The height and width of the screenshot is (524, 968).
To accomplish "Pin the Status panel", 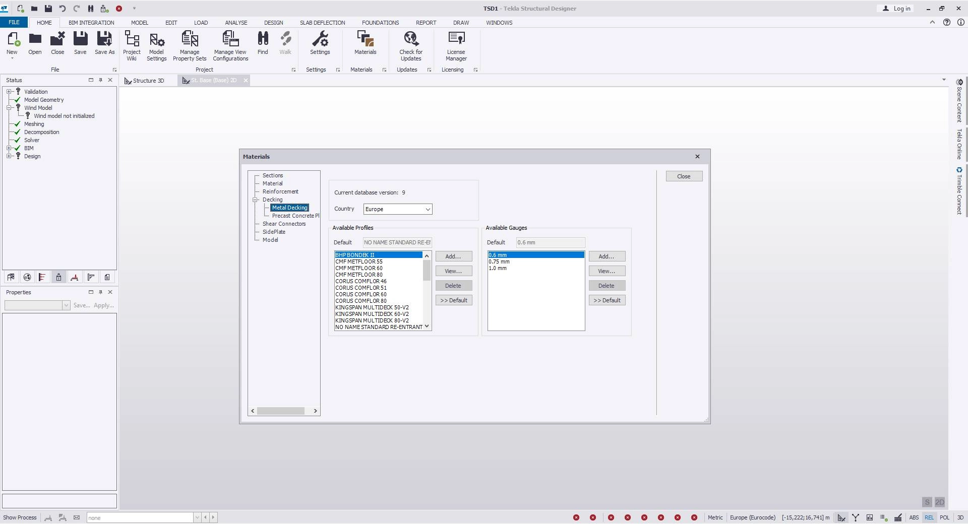I will click(x=100, y=80).
